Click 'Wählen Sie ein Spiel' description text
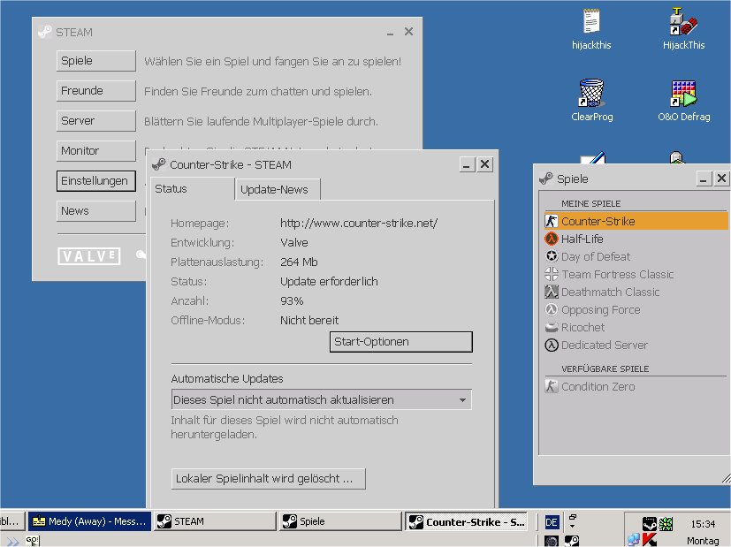The height and width of the screenshot is (547, 731). click(x=273, y=62)
